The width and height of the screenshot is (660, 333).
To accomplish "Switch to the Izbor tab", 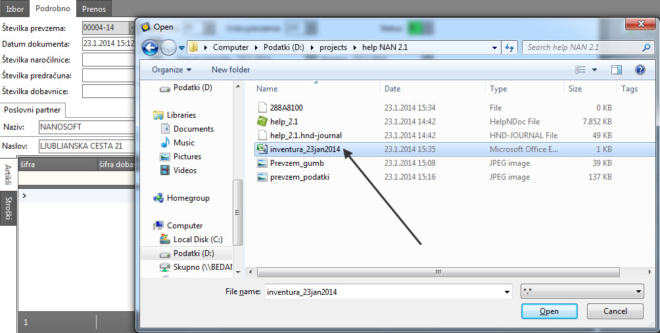I will 14,9.
